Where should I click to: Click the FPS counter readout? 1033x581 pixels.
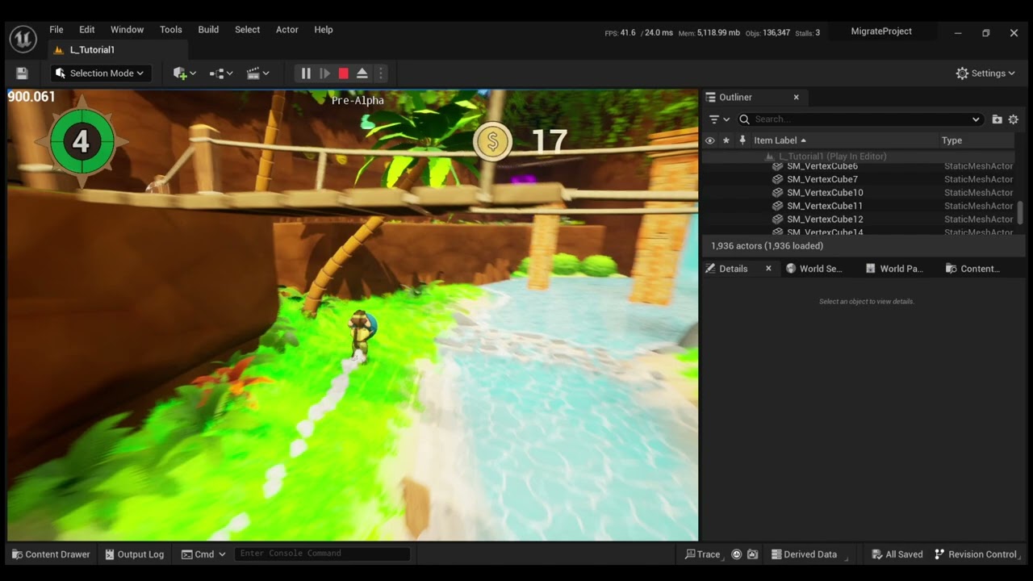pos(621,33)
